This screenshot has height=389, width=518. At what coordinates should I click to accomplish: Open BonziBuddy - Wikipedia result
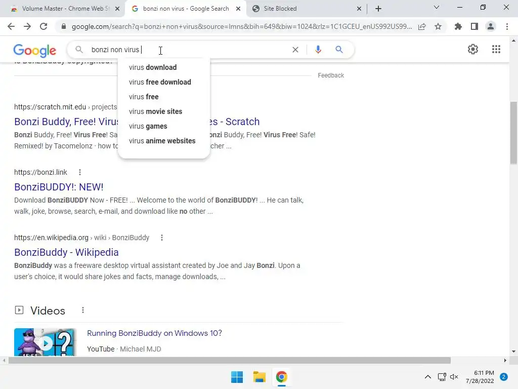(66, 252)
